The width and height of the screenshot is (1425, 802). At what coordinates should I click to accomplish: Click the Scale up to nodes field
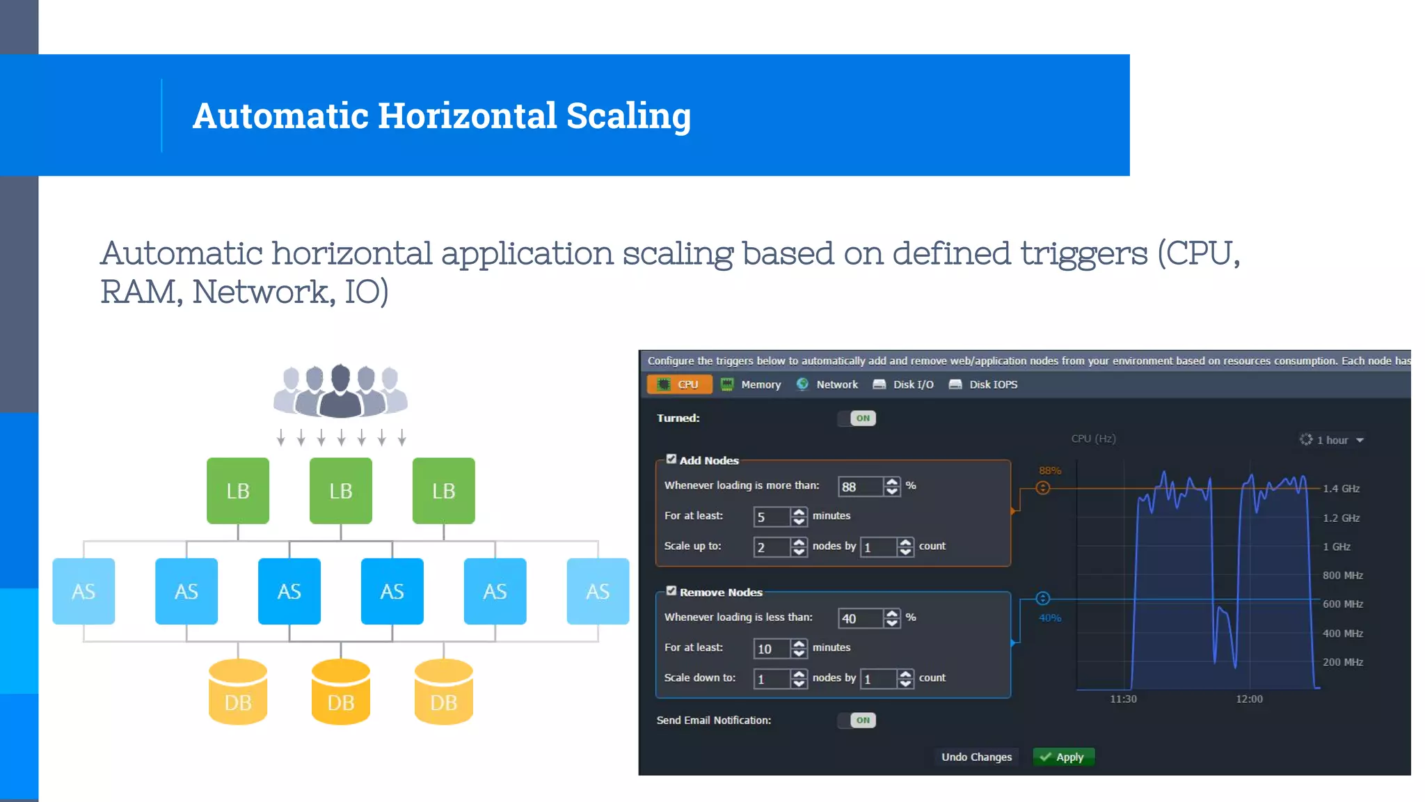[772, 547]
